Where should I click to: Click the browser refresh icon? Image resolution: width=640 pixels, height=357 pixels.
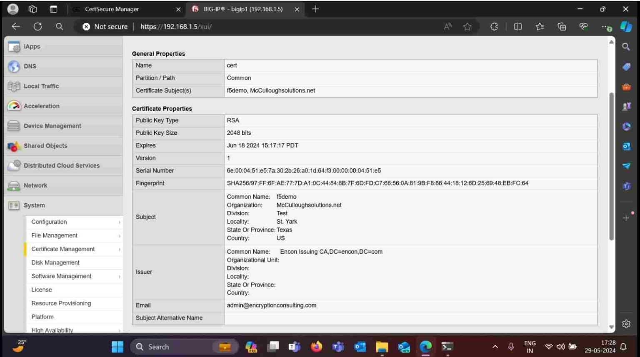tap(37, 27)
